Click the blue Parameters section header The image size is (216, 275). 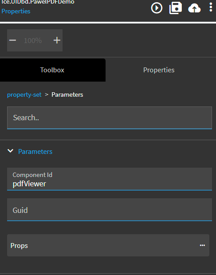[35, 152]
